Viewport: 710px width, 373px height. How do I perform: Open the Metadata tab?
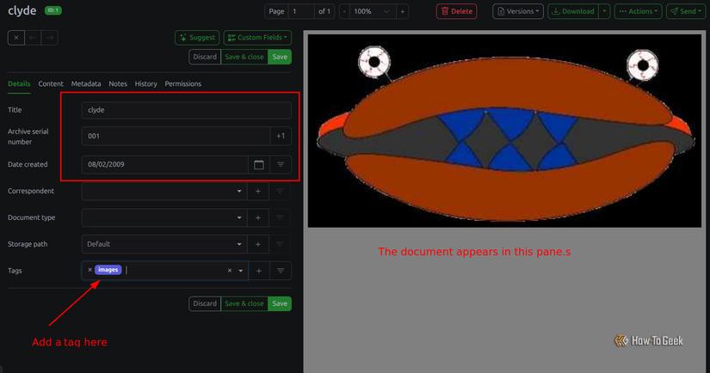tap(86, 84)
